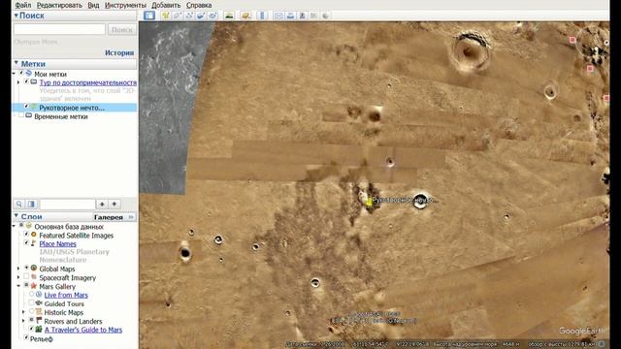Screen dimensions: 621x349
Task: Click the Поиск search button
Action: [122, 29]
